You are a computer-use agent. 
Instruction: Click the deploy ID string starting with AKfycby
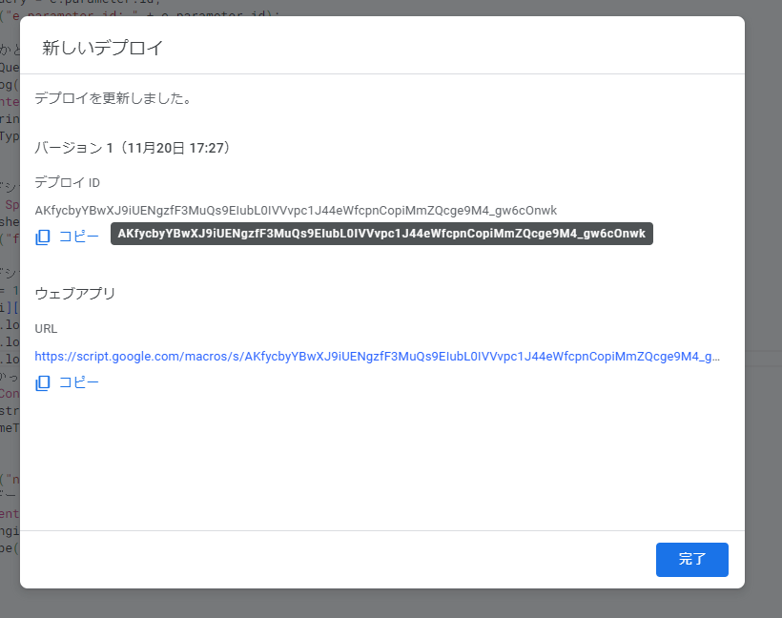(296, 210)
